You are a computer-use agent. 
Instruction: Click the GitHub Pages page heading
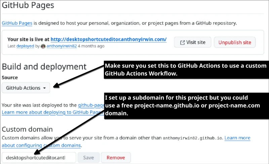(x=28, y=5)
